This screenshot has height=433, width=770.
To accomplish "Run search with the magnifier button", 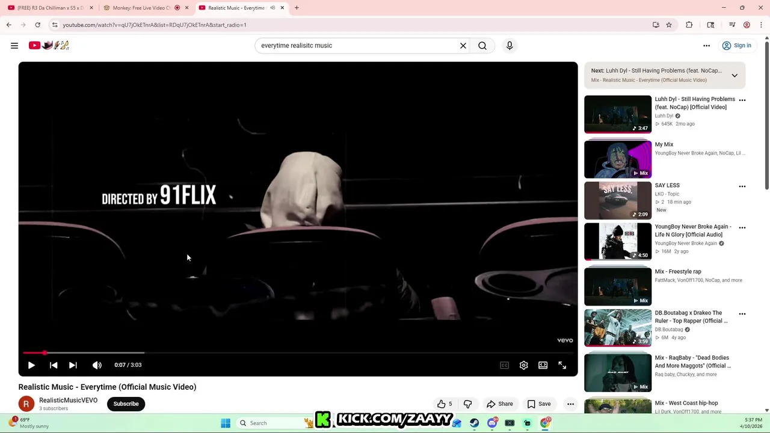I will click(482, 45).
